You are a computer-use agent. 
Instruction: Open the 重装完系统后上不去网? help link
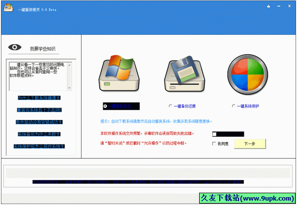39,110
